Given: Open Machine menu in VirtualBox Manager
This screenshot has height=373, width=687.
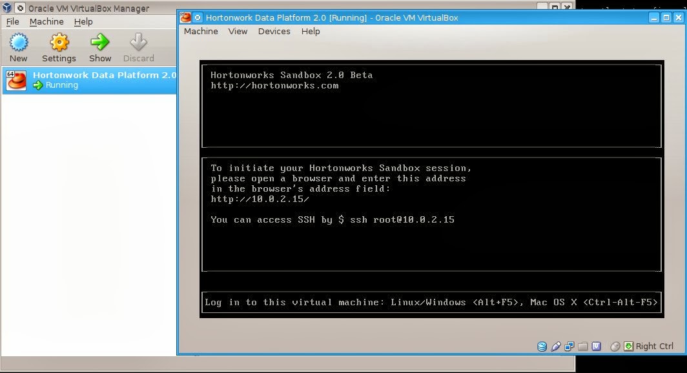Looking at the screenshot, I should click(x=46, y=21).
